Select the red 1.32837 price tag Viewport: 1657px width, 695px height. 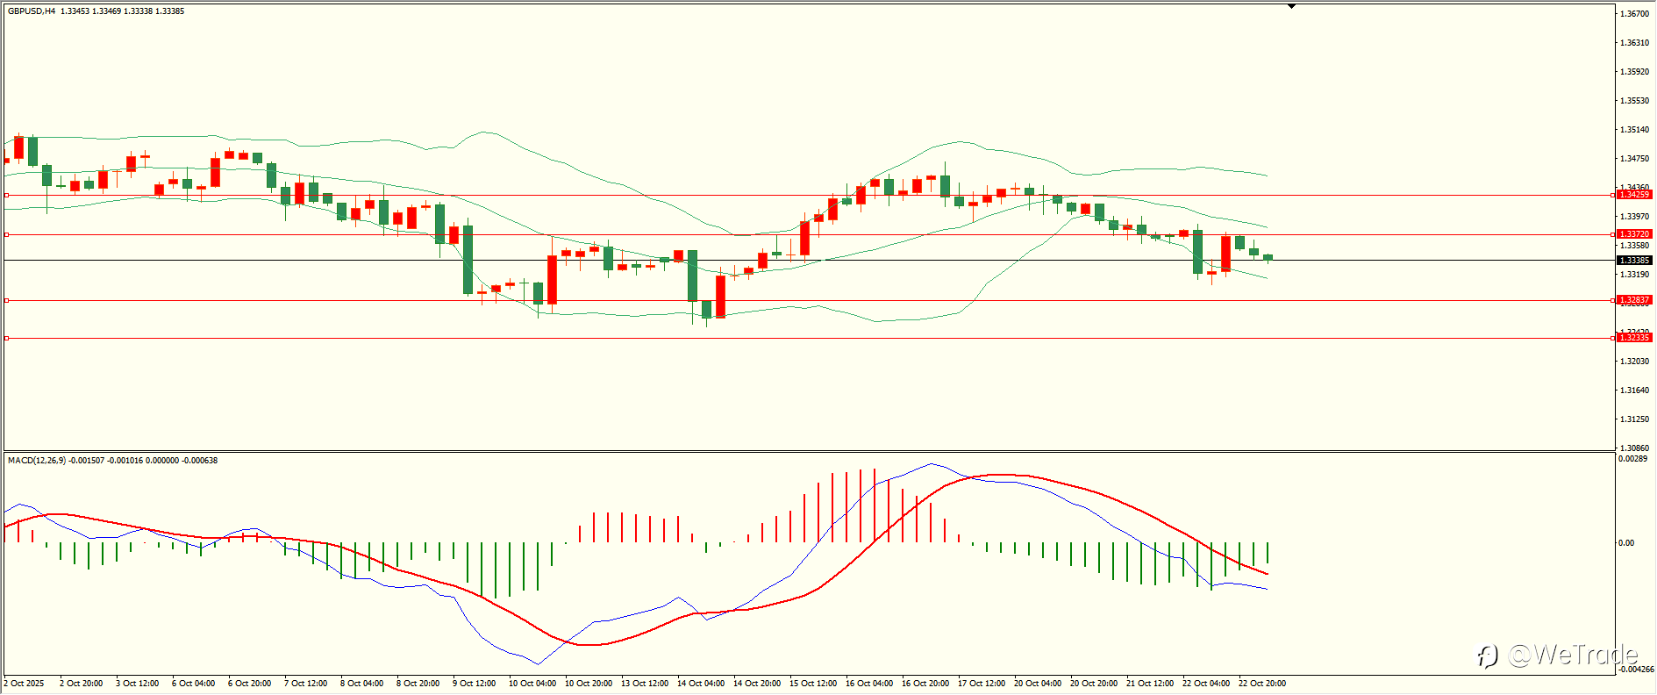[1634, 300]
